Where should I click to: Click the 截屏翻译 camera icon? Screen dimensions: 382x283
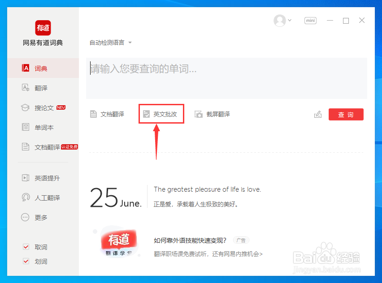tap(199, 114)
